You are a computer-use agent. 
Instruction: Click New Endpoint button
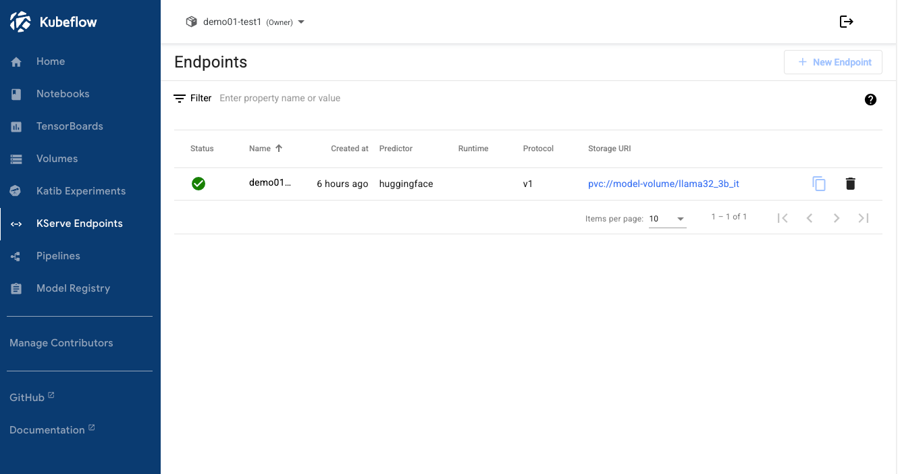point(833,62)
